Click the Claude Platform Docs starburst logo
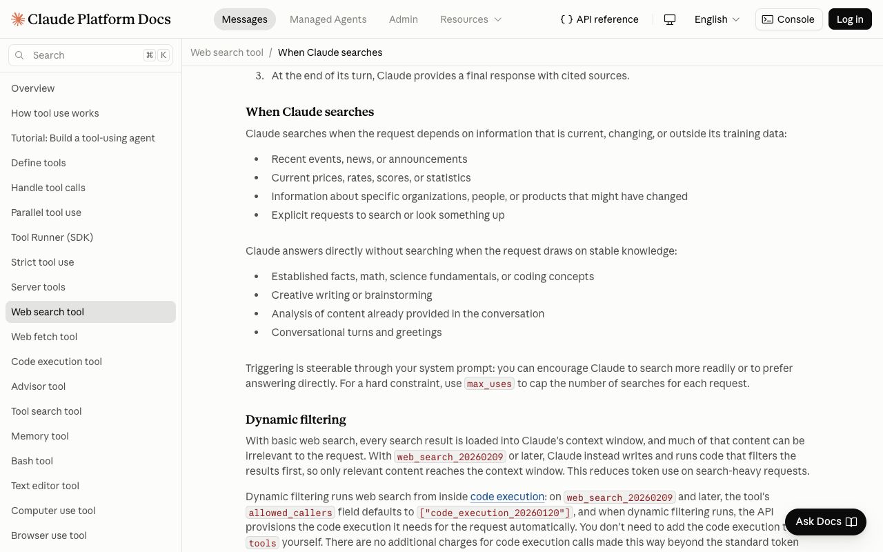 tap(19, 19)
